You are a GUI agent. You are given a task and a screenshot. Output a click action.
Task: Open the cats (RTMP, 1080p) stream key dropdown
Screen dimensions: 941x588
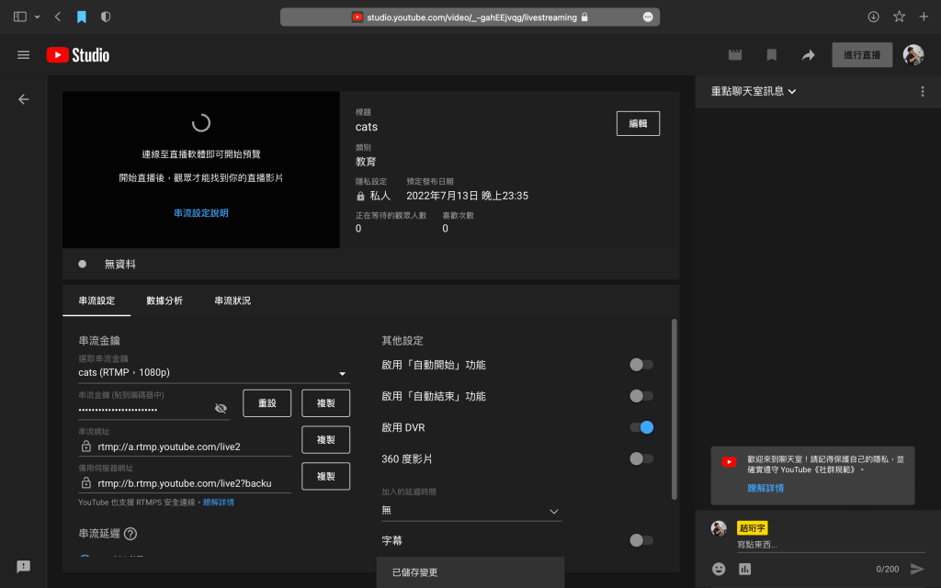(x=213, y=373)
